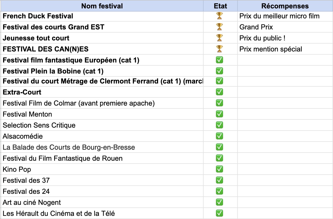
Task: Select the green checkmark beside Extra-Court
Action: (219, 92)
